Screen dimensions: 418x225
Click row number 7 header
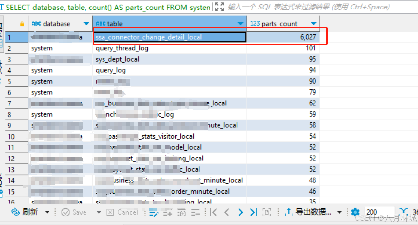pos(17,103)
